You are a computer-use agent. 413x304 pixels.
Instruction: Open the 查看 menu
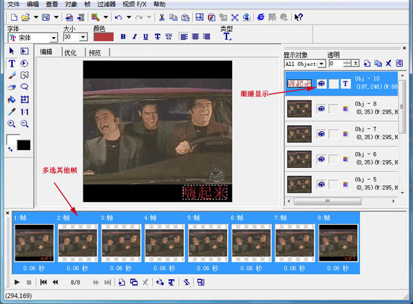tap(52, 4)
